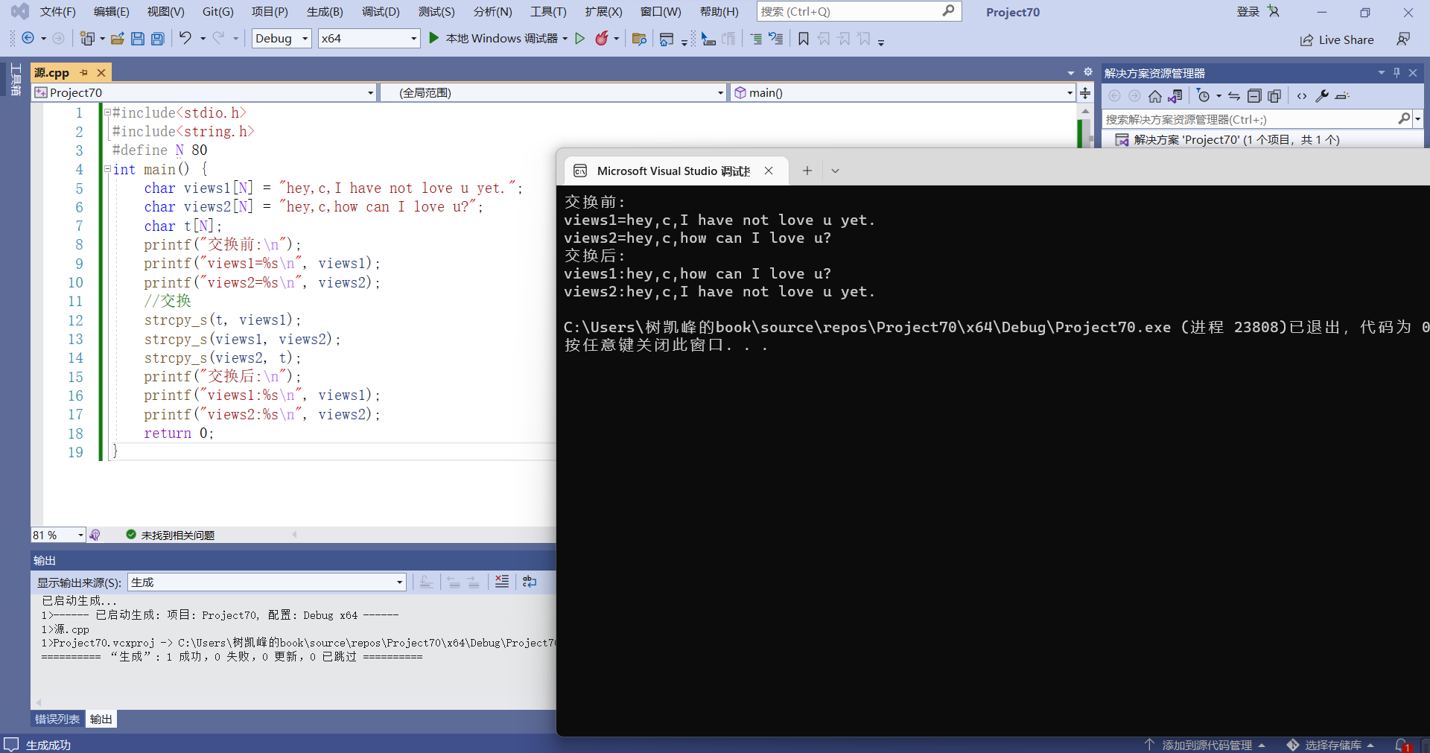
Task: Click the Hot Reload flame icon
Action: 602,38
